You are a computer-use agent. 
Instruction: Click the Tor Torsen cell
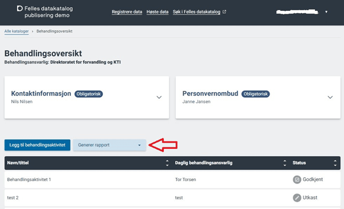pyautogui.click(x=185, y=179)
